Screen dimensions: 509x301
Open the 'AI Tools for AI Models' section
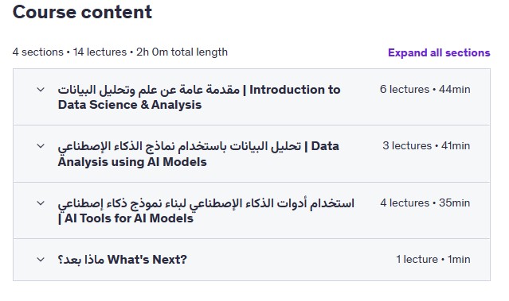pyautogui.click(x=252, y=210)
